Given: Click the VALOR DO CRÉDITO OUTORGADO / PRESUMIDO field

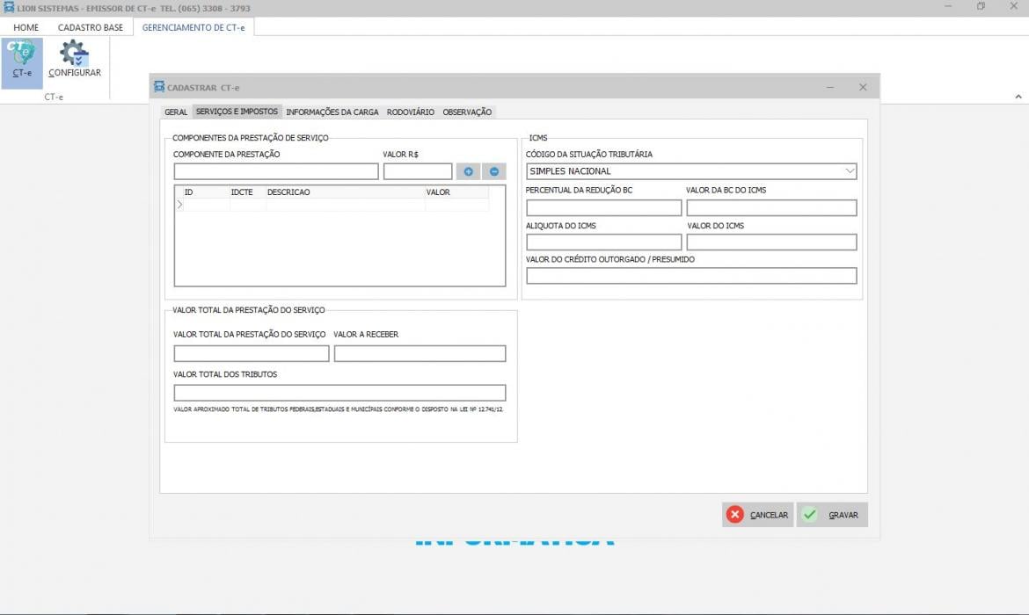Looking at the screenshot, I should click(x=691, y=275).
